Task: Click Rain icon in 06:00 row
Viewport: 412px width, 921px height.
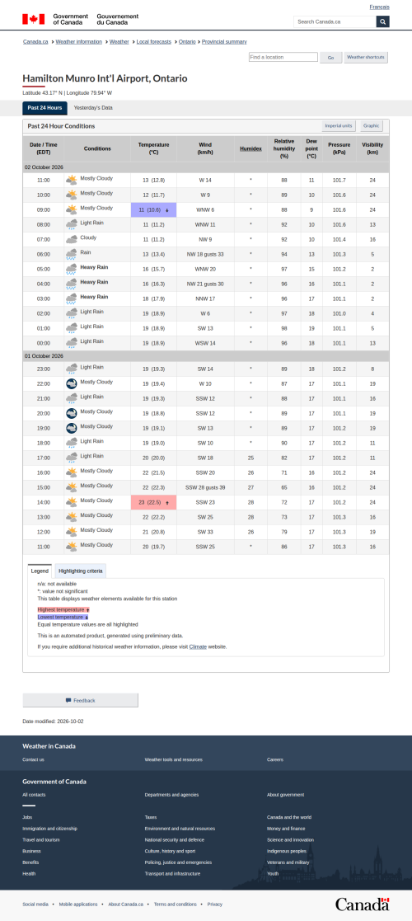Action: pos(72,254)
